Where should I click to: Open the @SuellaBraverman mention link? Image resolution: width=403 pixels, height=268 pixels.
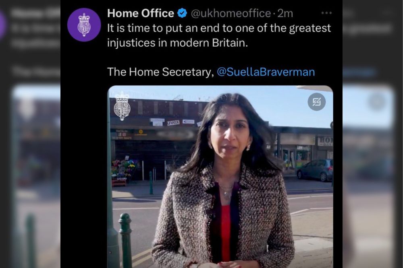point(266,72)
